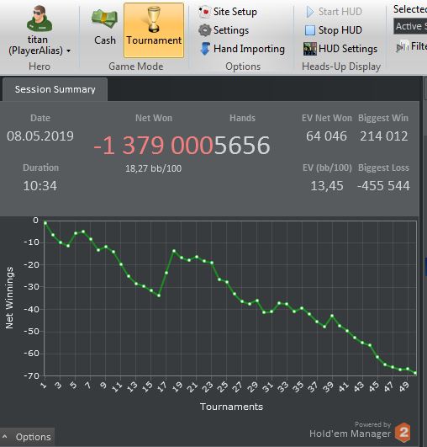Click the duration value 10:34

[40, 186]
